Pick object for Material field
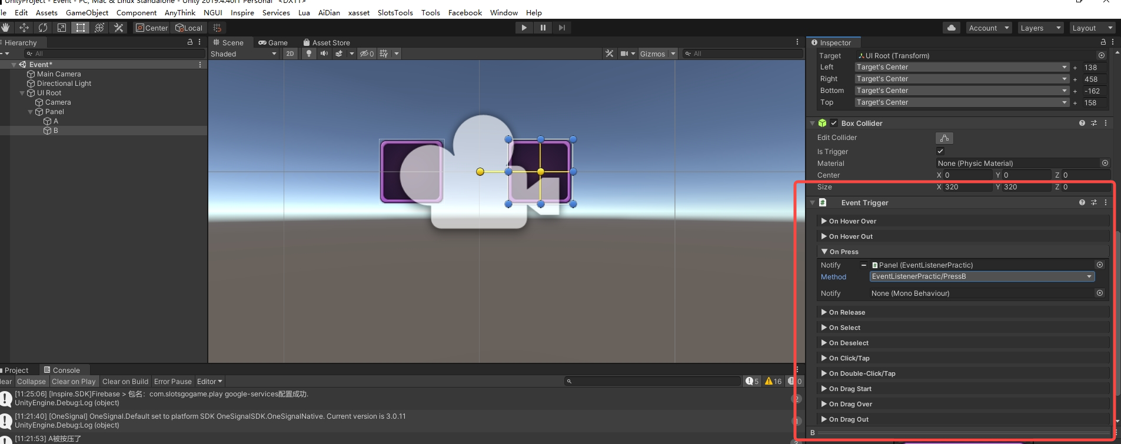 click(x=1105, y=163)
